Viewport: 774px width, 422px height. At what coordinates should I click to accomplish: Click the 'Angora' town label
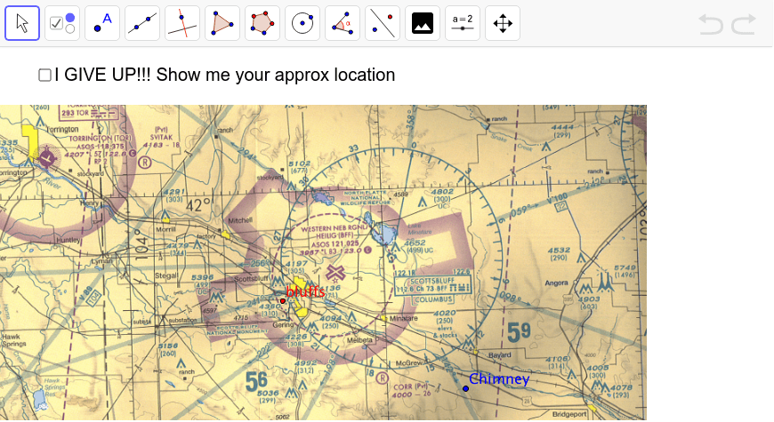coord(556,283)
